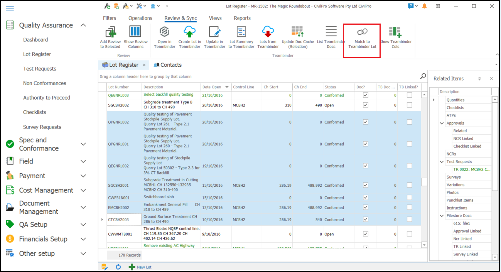
Task: Open the Operations ribbon tab
Action: click(x=140, y=18)
